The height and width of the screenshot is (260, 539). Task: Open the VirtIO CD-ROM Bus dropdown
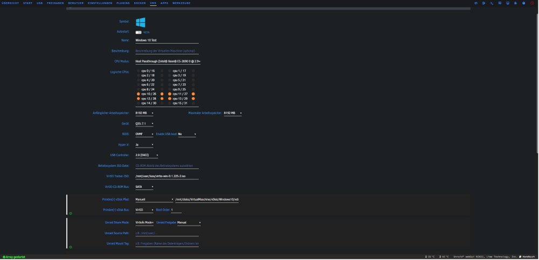point(144,187)
